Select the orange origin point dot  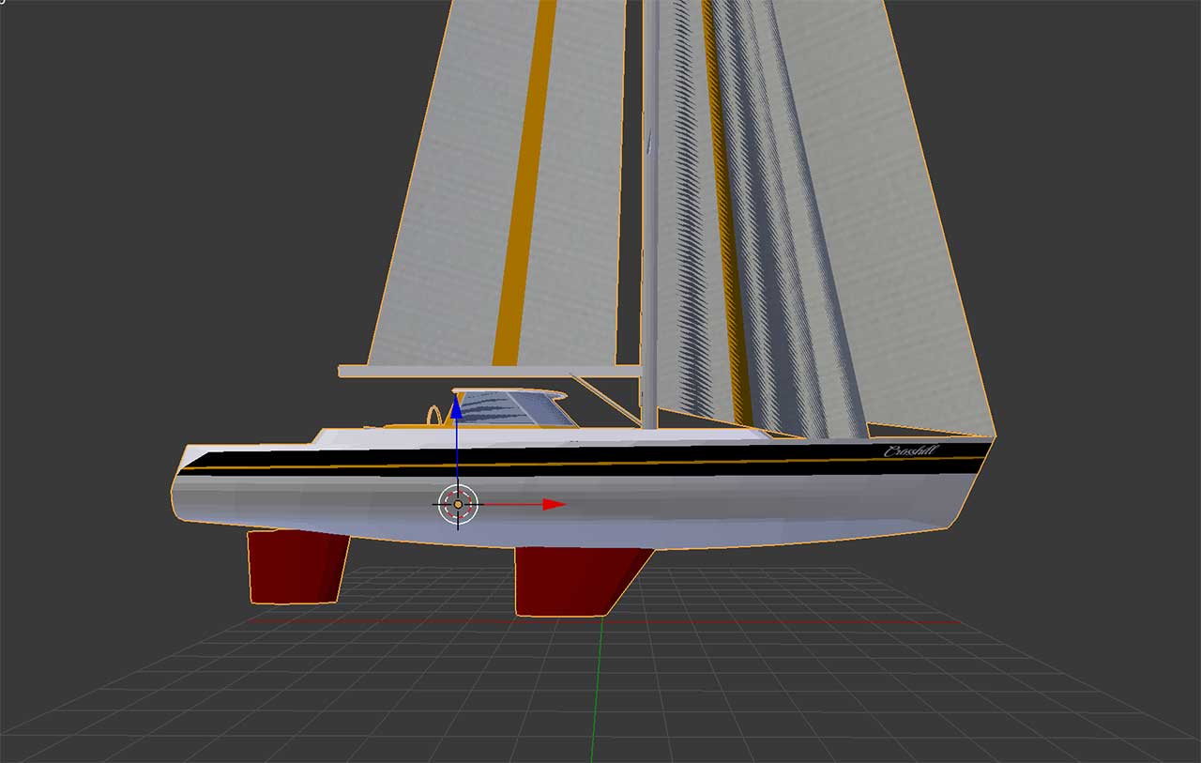tap(458, 504)
